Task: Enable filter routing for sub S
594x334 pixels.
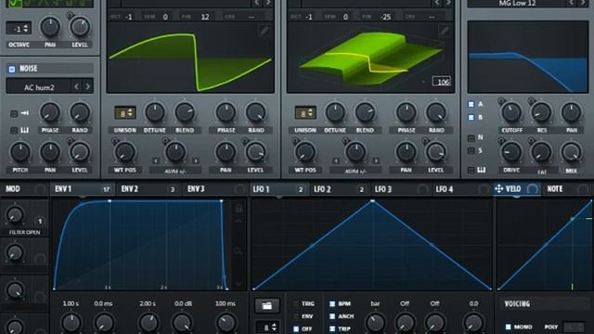Action: pos(471,150)
